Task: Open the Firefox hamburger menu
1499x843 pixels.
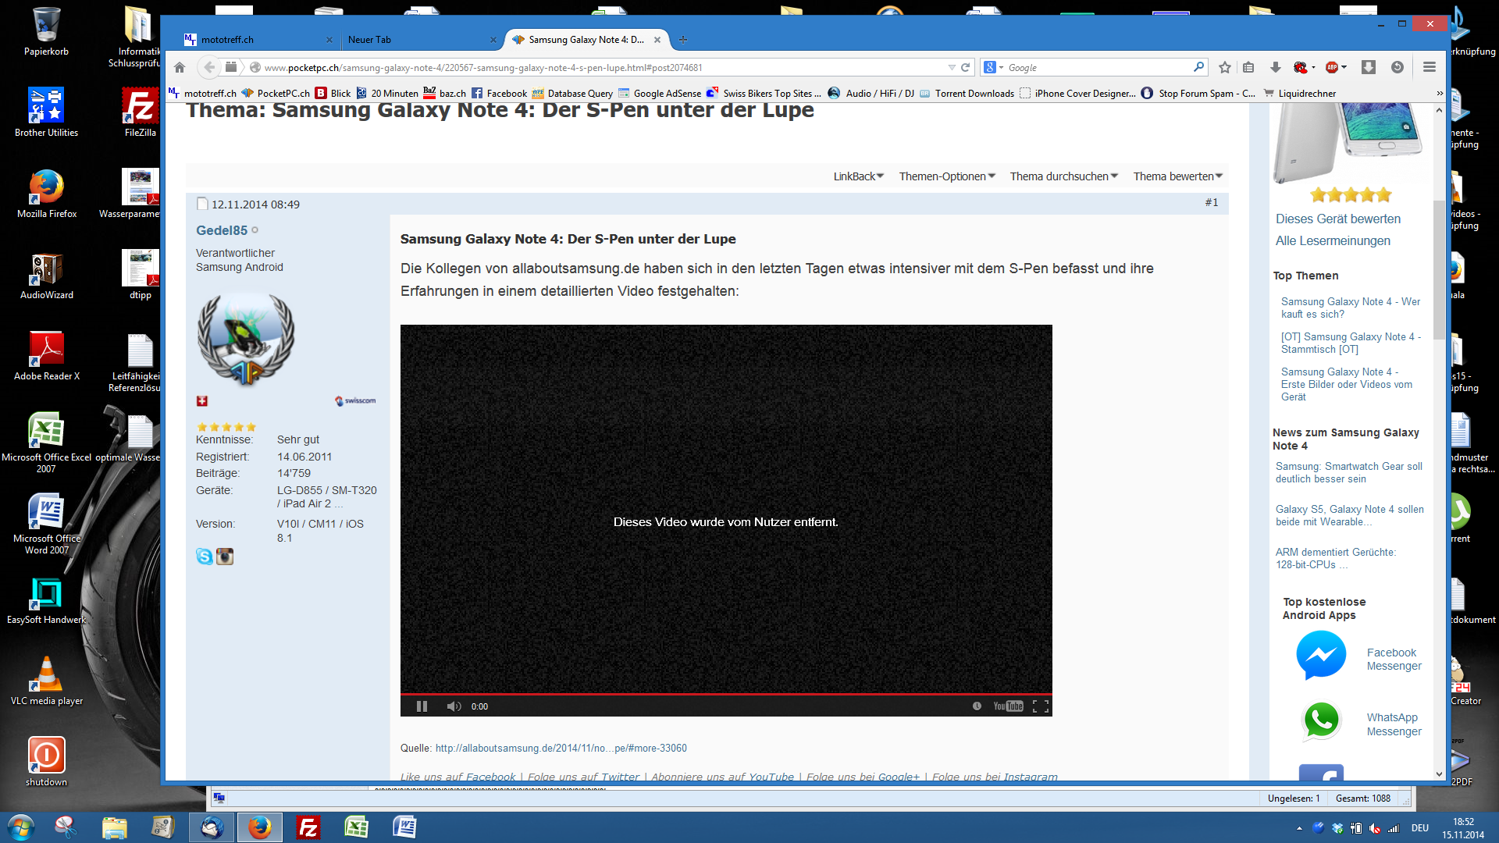Action: click(1430, 67)
